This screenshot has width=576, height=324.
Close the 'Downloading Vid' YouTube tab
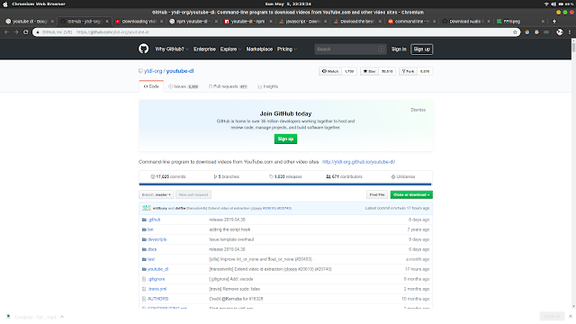[161, 22]
